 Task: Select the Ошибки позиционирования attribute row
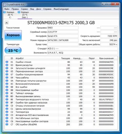pyautogui.click(x=61, y=75)
